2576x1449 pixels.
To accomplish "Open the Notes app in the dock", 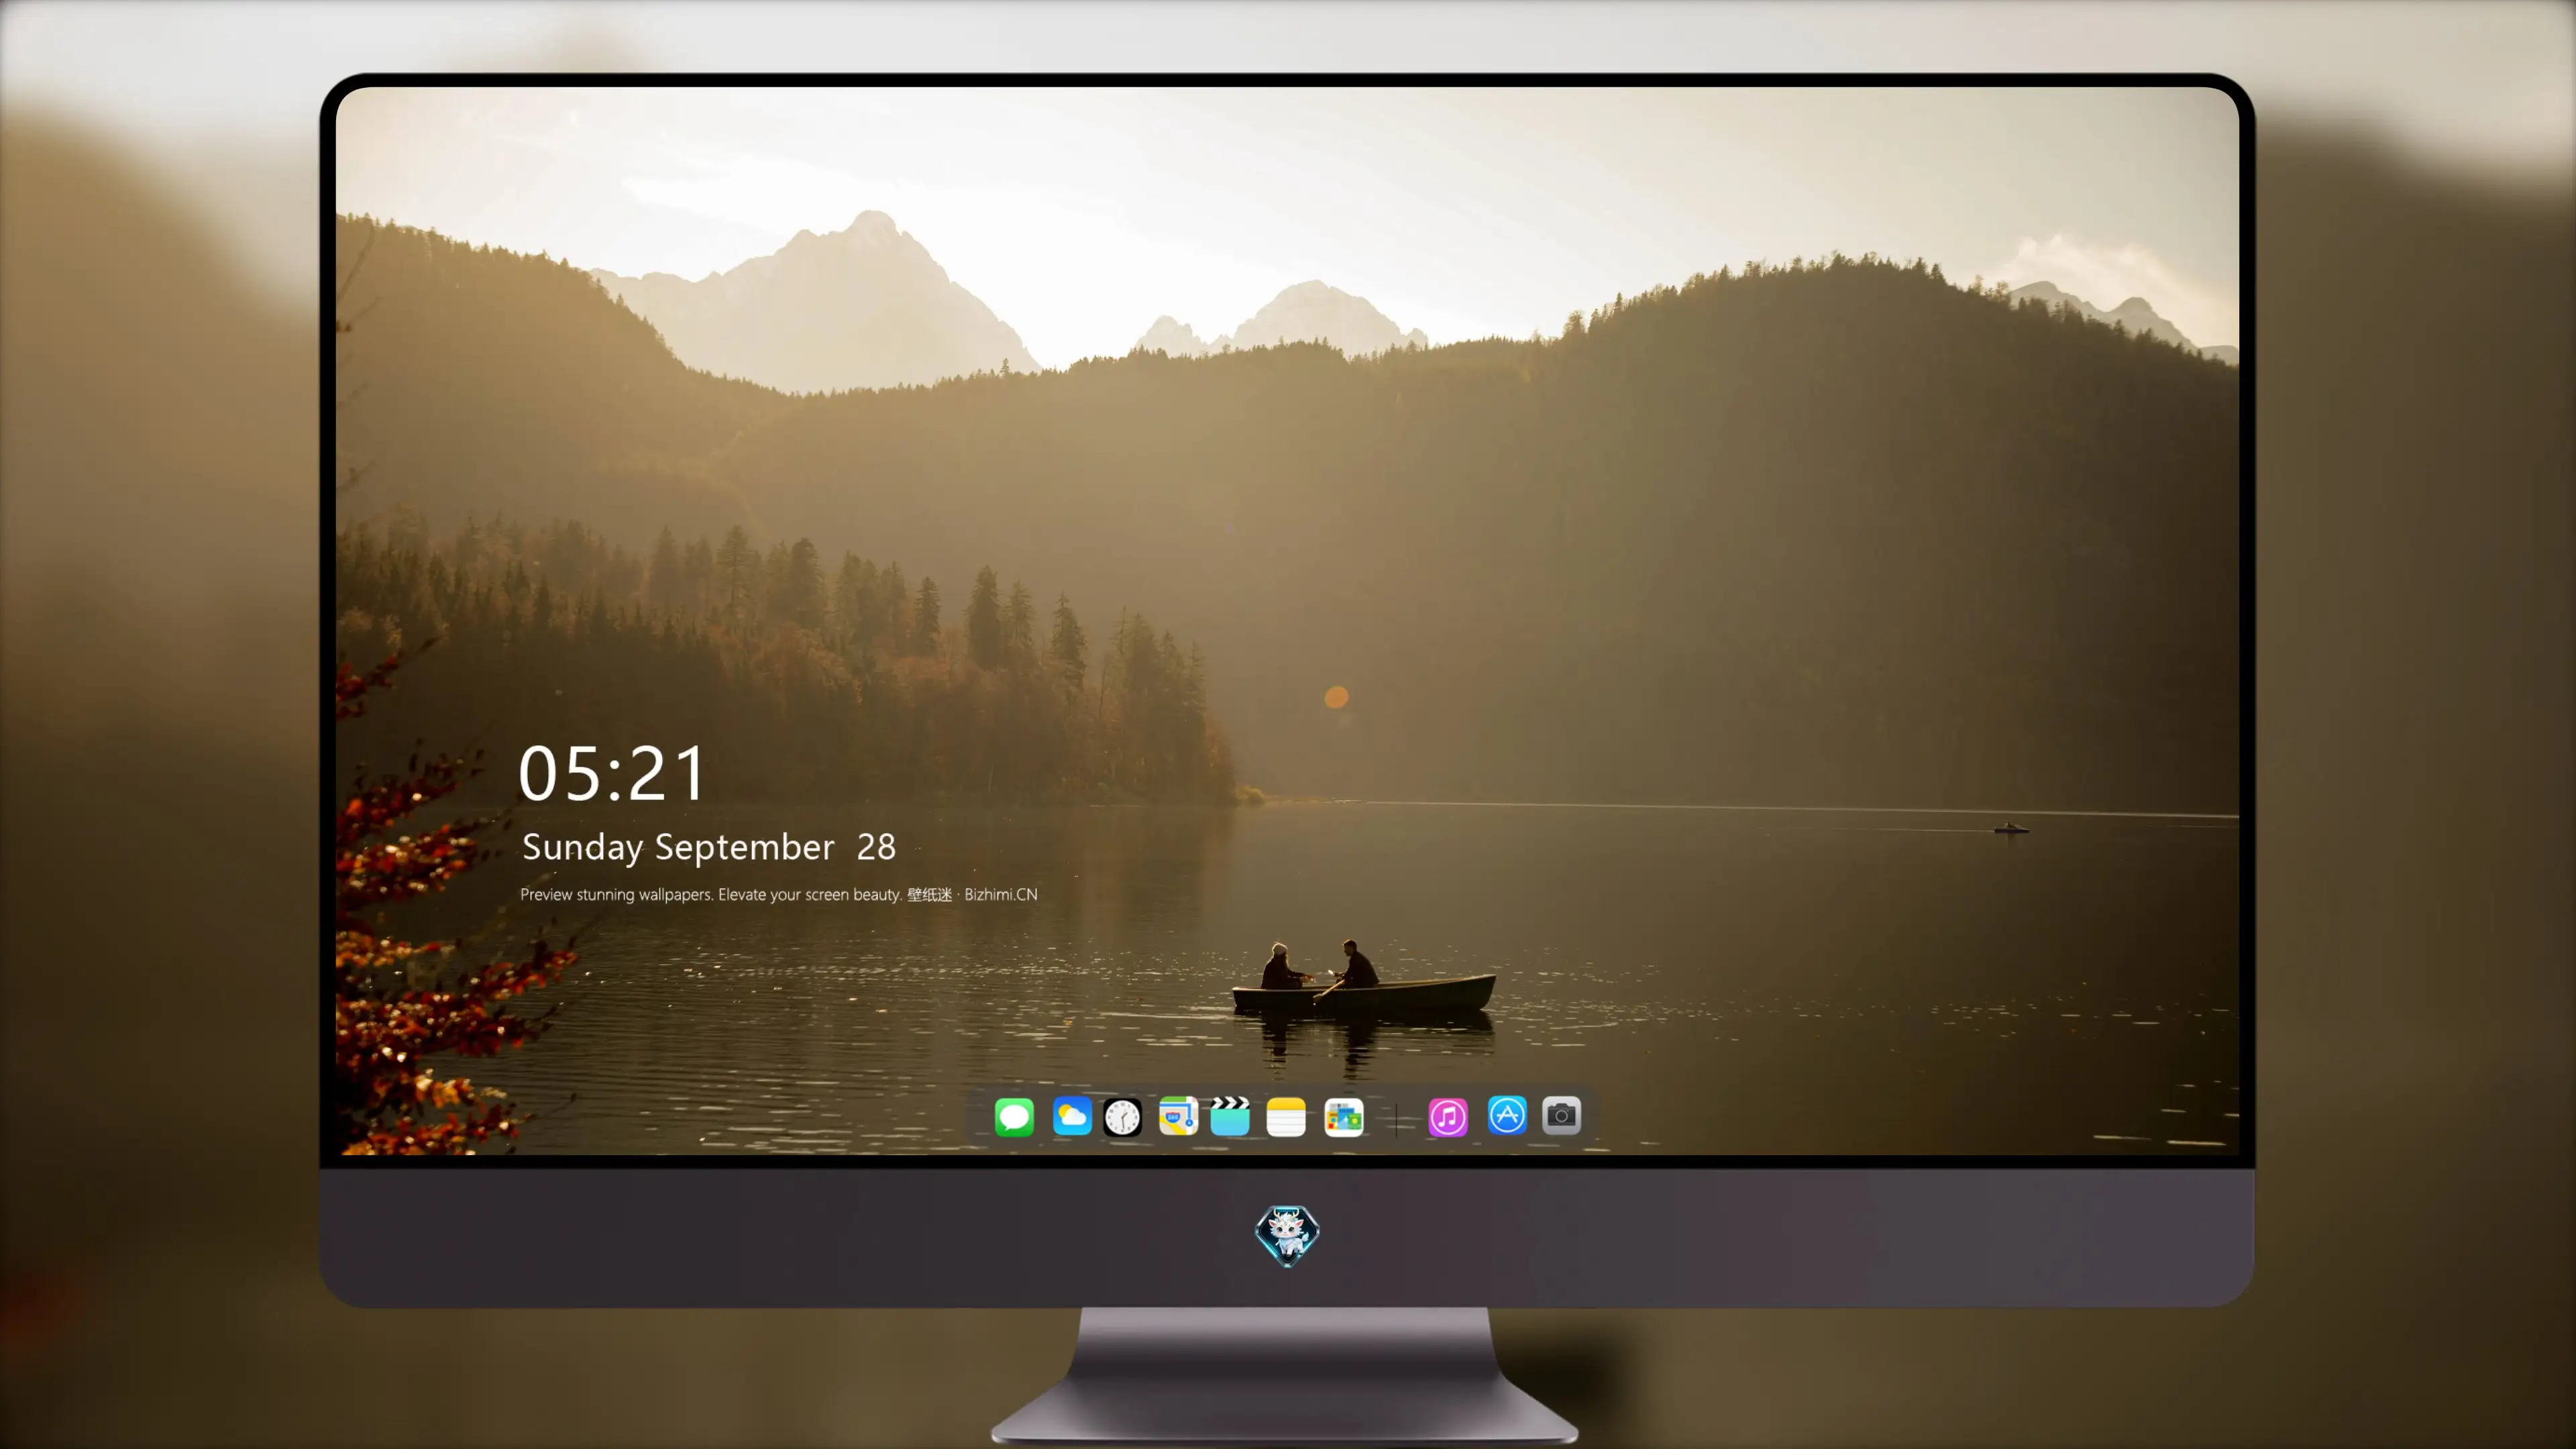I will click(1286, 1116).
